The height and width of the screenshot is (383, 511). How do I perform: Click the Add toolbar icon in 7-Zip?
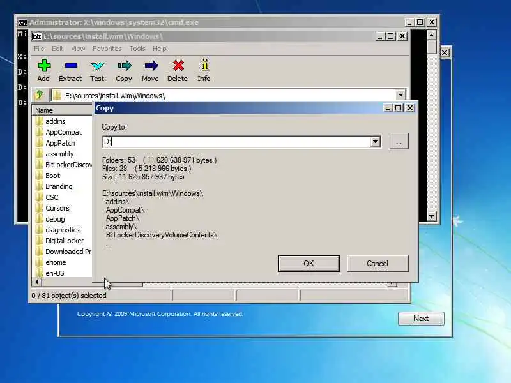[43, 66]
